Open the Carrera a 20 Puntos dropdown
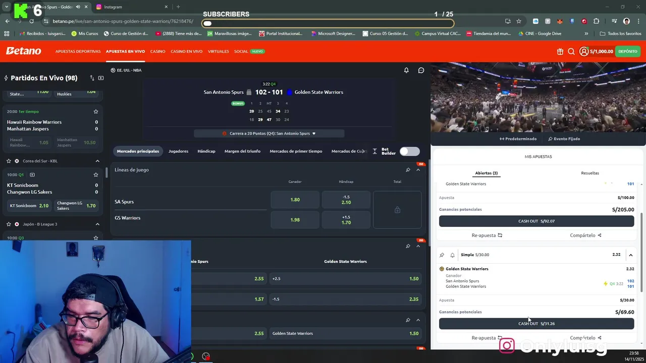The width and height of the screenshot is (646, 363). click(269, 134)
